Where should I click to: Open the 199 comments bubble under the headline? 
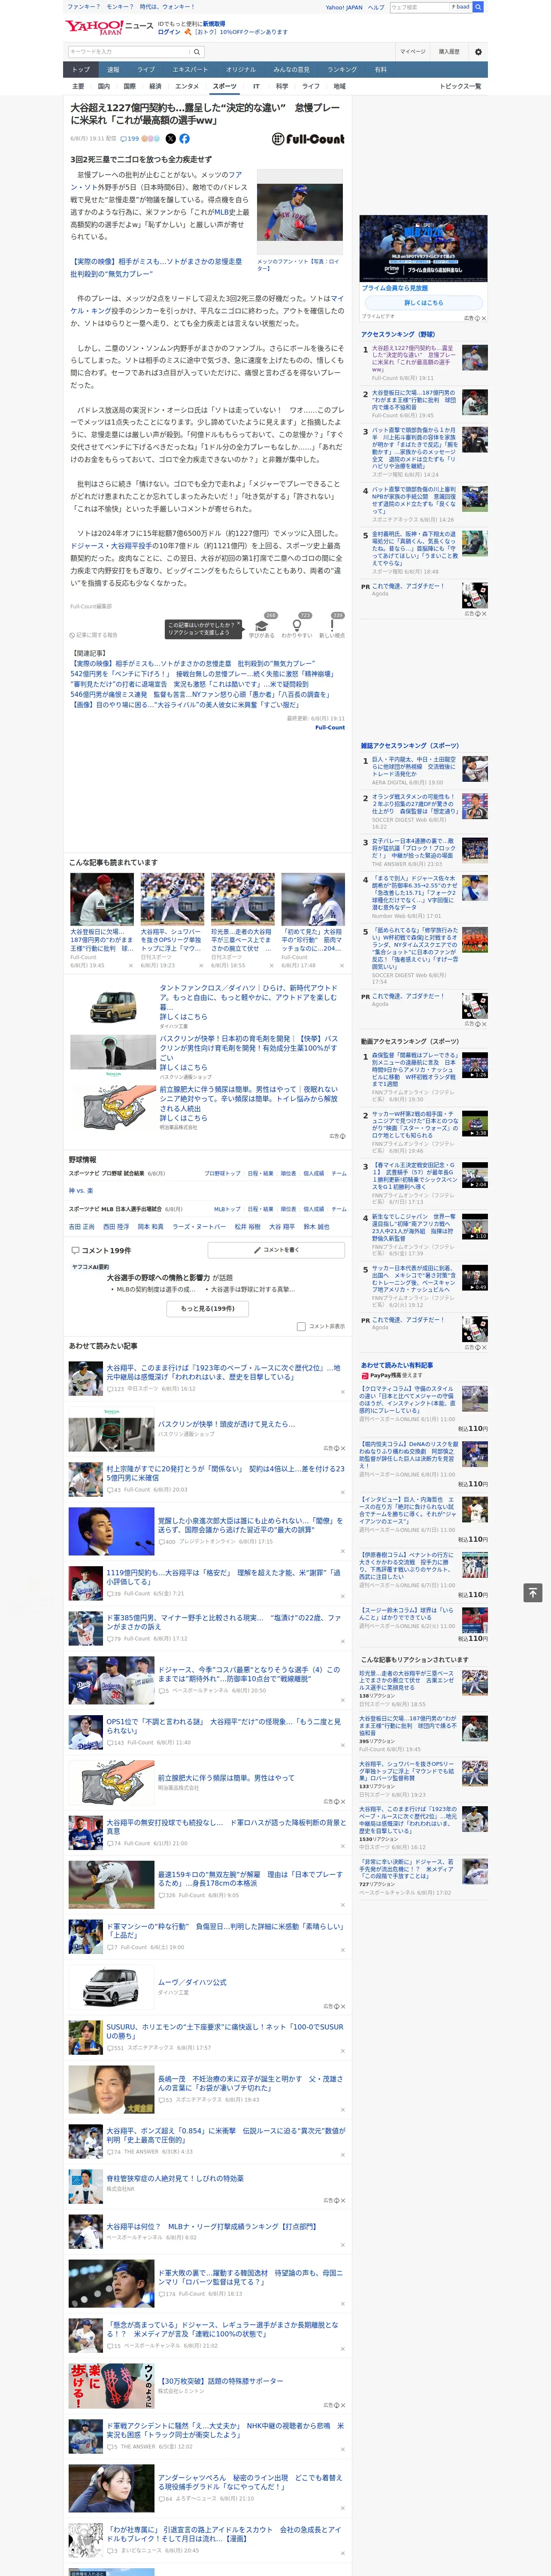coord(130,139)
